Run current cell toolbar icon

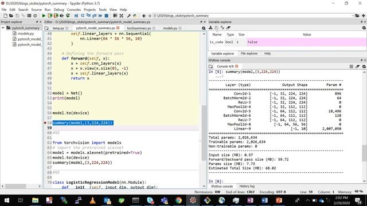coord(50,15)
